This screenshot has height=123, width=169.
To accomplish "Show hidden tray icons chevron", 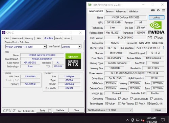I will click(127, 120).
